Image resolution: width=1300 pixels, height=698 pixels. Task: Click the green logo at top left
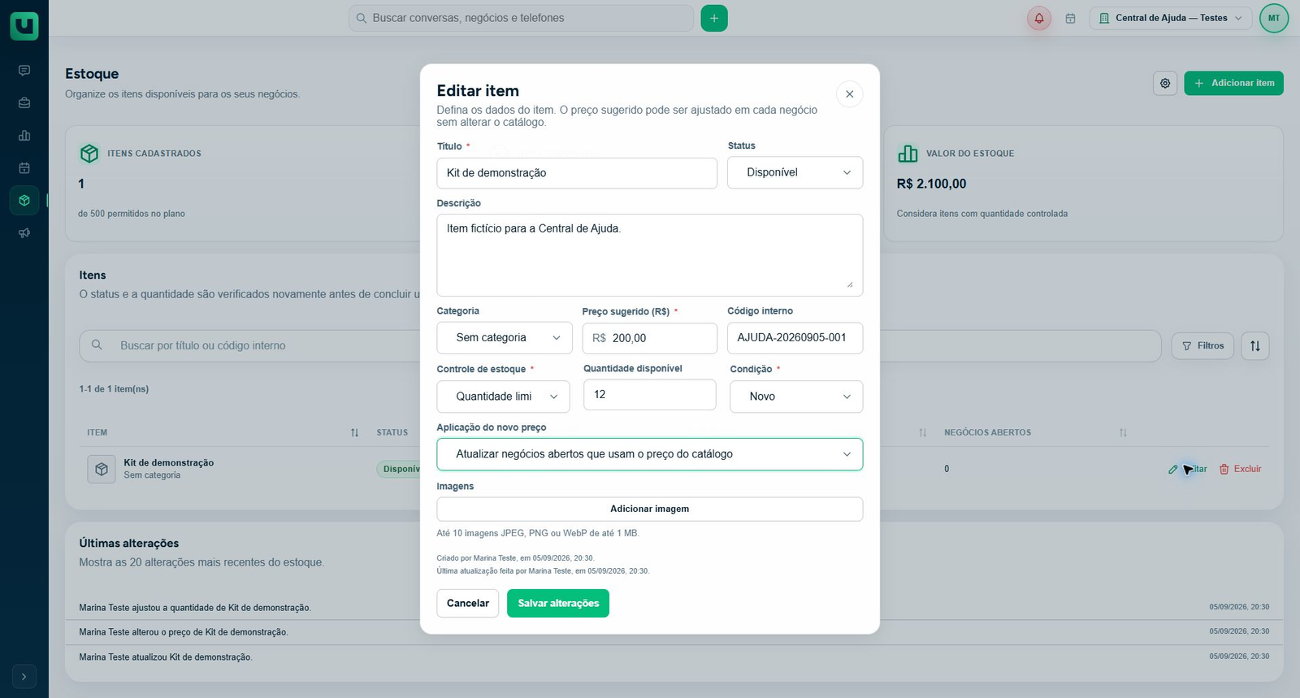click(24, 26)
